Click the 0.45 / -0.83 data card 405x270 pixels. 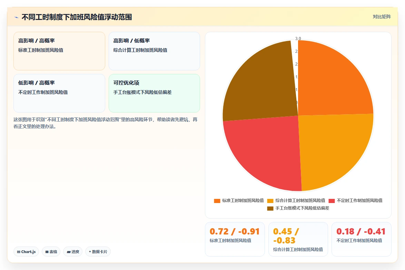[298, 239]
